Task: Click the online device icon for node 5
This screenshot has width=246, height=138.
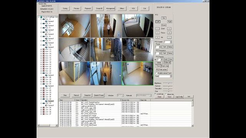Action: [x=44, y=28]
